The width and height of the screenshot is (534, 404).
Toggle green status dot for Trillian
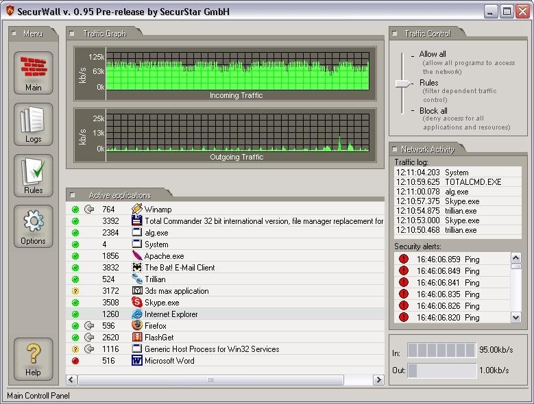[75, 279]
